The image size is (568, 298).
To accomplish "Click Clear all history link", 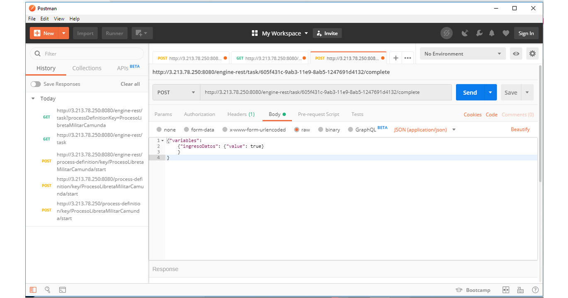I will tap(130, 84).
